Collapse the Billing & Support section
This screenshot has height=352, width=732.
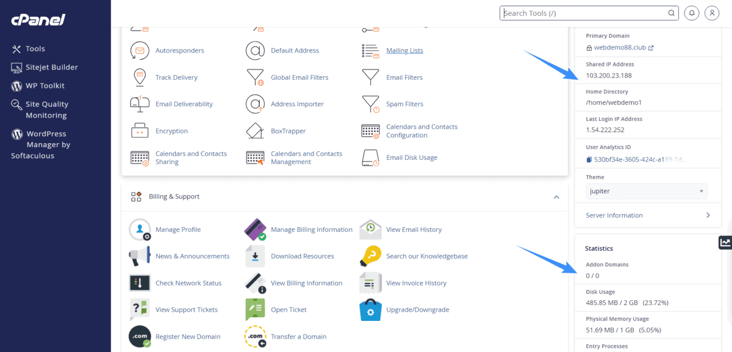click(x=556, y=197)
